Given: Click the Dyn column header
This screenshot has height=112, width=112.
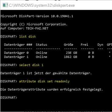Looking at the screenshot, I should 100,45.
